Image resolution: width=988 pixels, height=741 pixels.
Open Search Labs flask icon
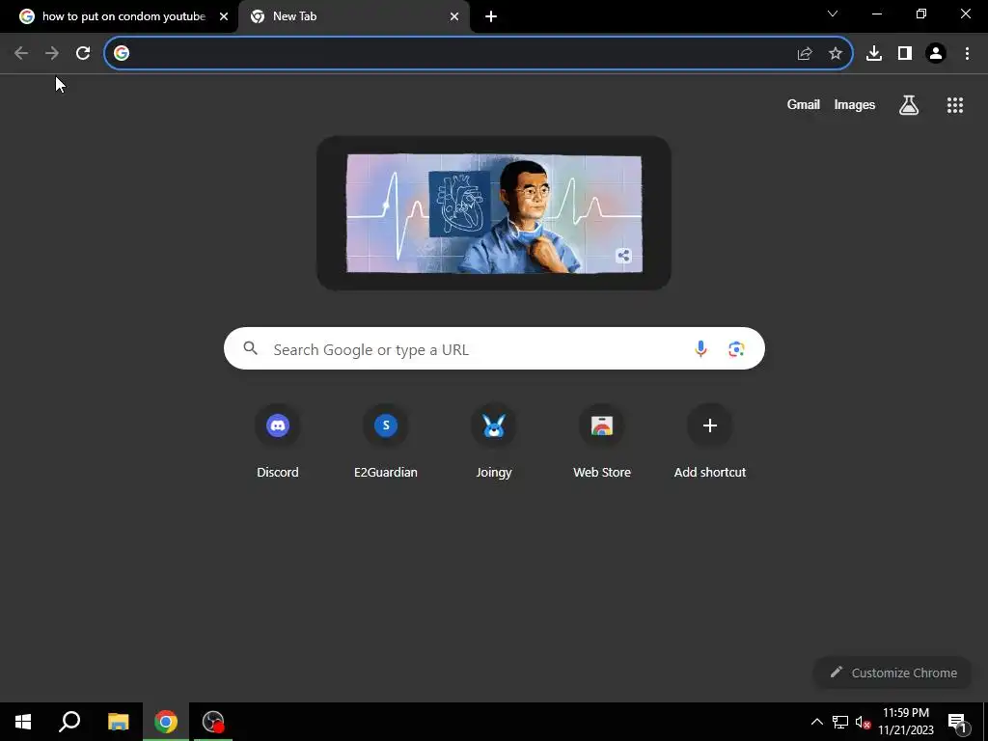pyautogui.click(x=909, y=105)
